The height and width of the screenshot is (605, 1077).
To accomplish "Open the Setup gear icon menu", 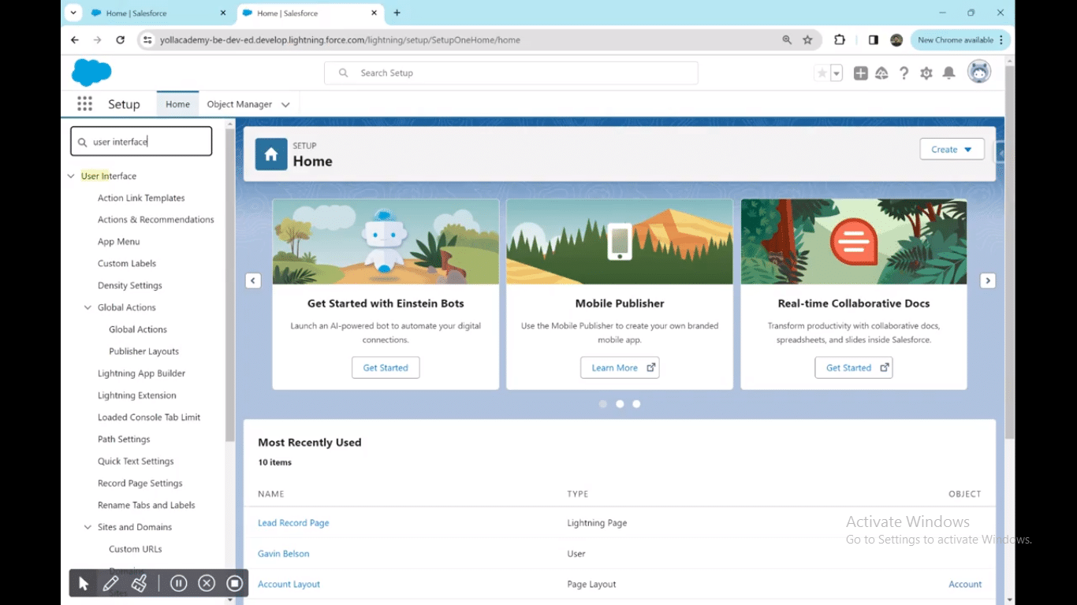I will [x=926, y=73].
